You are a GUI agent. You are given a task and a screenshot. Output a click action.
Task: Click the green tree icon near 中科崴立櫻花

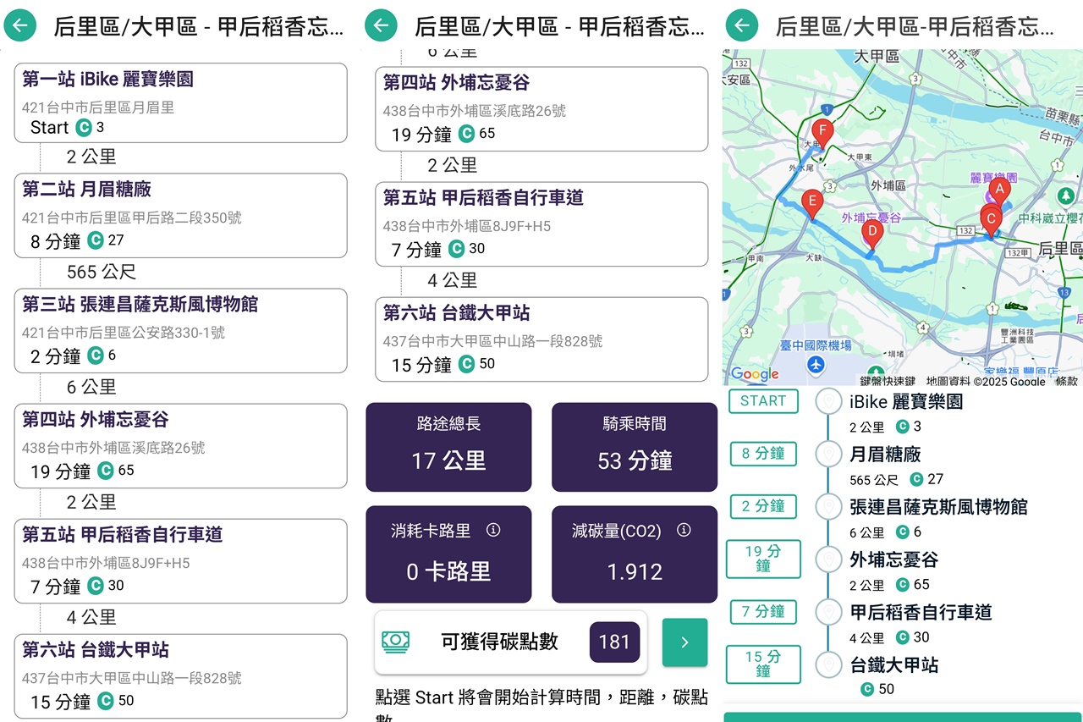point(1066,196)
